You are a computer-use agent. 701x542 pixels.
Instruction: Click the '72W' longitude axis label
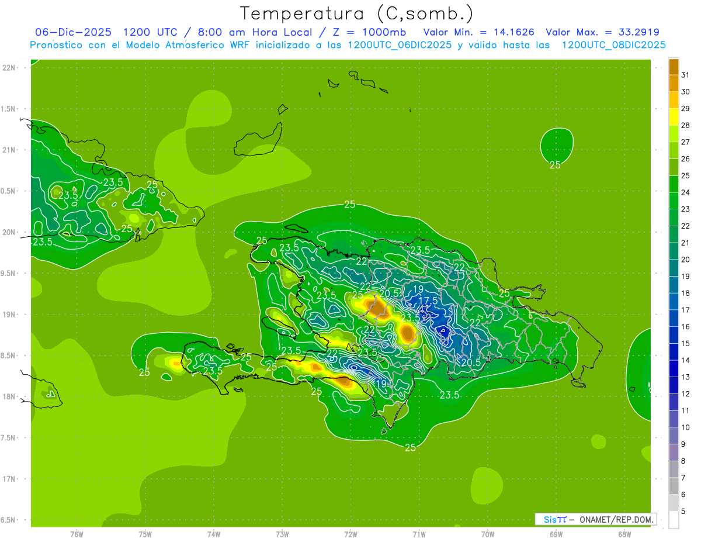point(350,534)
